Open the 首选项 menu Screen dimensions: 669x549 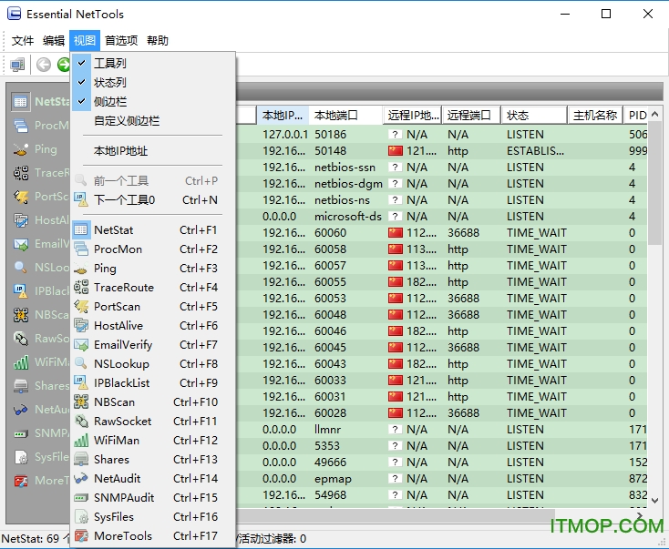pyautogui.click(x=121, y=40)
